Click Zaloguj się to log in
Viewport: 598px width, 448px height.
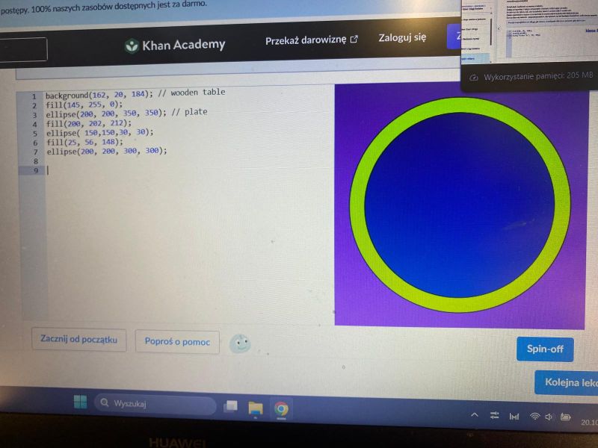pos(402,37)
